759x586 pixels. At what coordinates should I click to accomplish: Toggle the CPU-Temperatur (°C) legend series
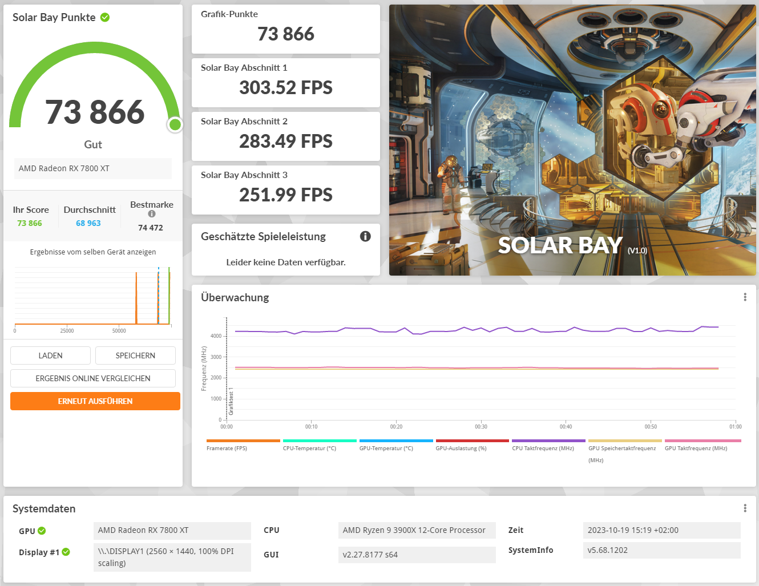click(x=320, y=445)
